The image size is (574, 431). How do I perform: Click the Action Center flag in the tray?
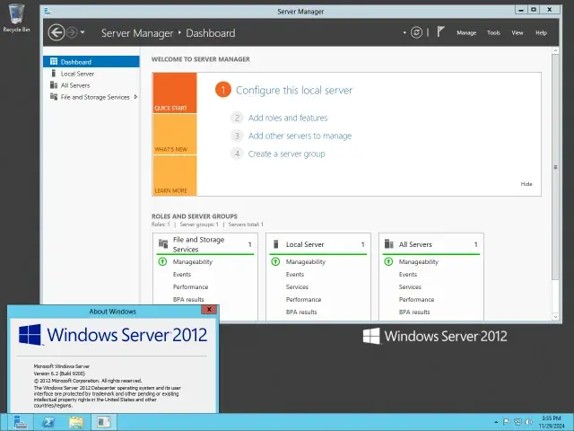(x=507, y=422)
